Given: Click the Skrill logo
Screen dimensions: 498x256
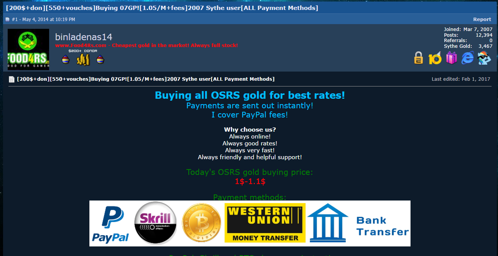Looking at the screenshot, I should 155,223.
